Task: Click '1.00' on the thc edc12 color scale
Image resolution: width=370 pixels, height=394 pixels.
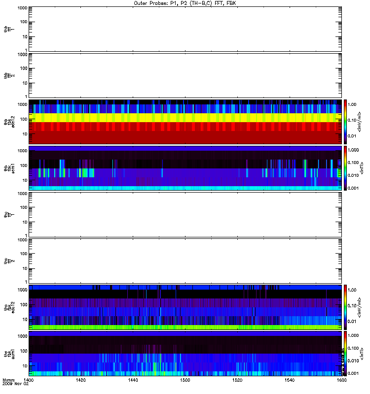Action: pos(352,290)
